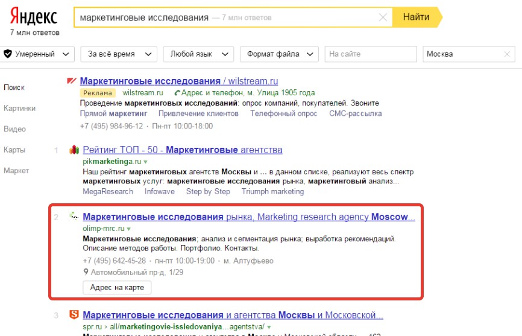
Task: Switch to the Картинки tab
Action: coord(20,108)
